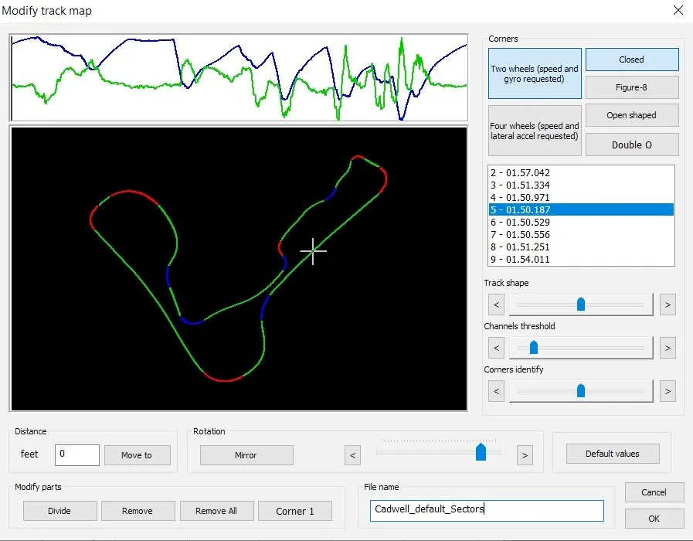Decrease Corners identify with left arrow
Screen dimensions: 693x541
tap(496, 391)
